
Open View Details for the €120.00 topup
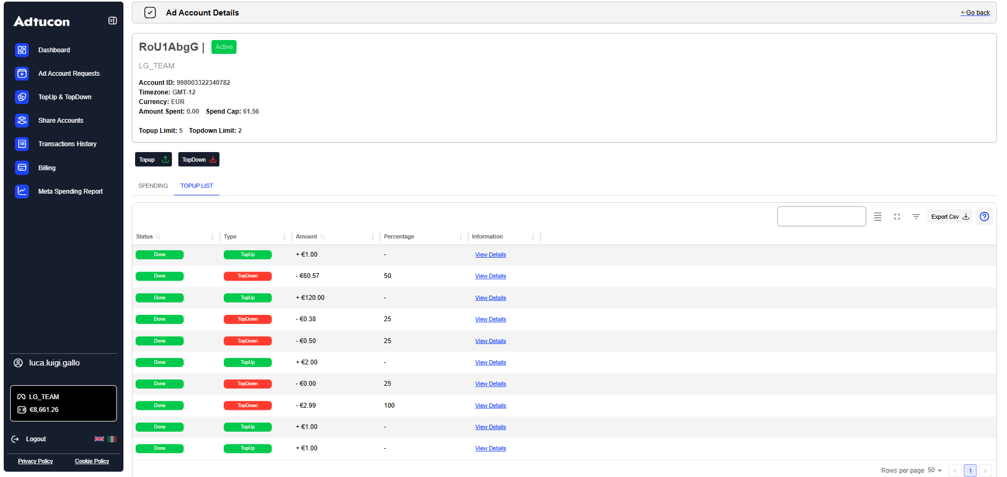[490, 298]
